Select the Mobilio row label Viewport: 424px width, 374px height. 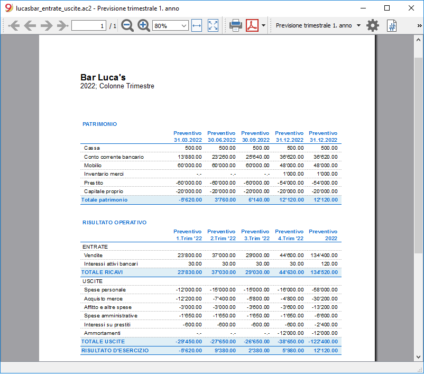pyautogui.click(x=93, y=166)
